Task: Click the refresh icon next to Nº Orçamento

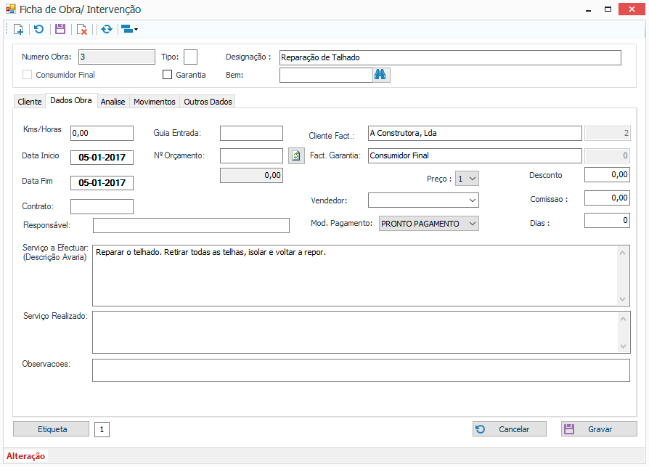Action: tap(296, 155)
